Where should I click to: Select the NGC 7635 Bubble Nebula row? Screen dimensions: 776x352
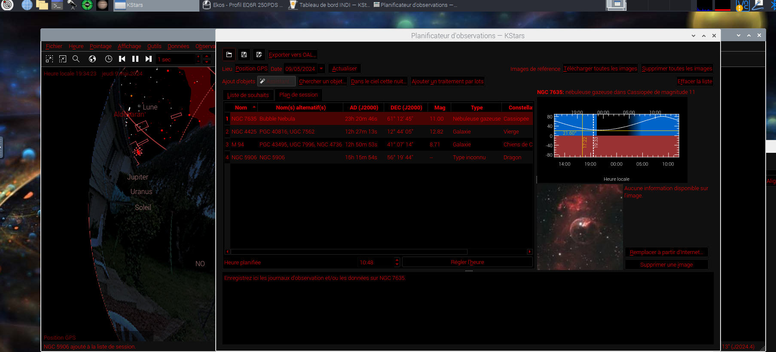(x=379, y=118)
